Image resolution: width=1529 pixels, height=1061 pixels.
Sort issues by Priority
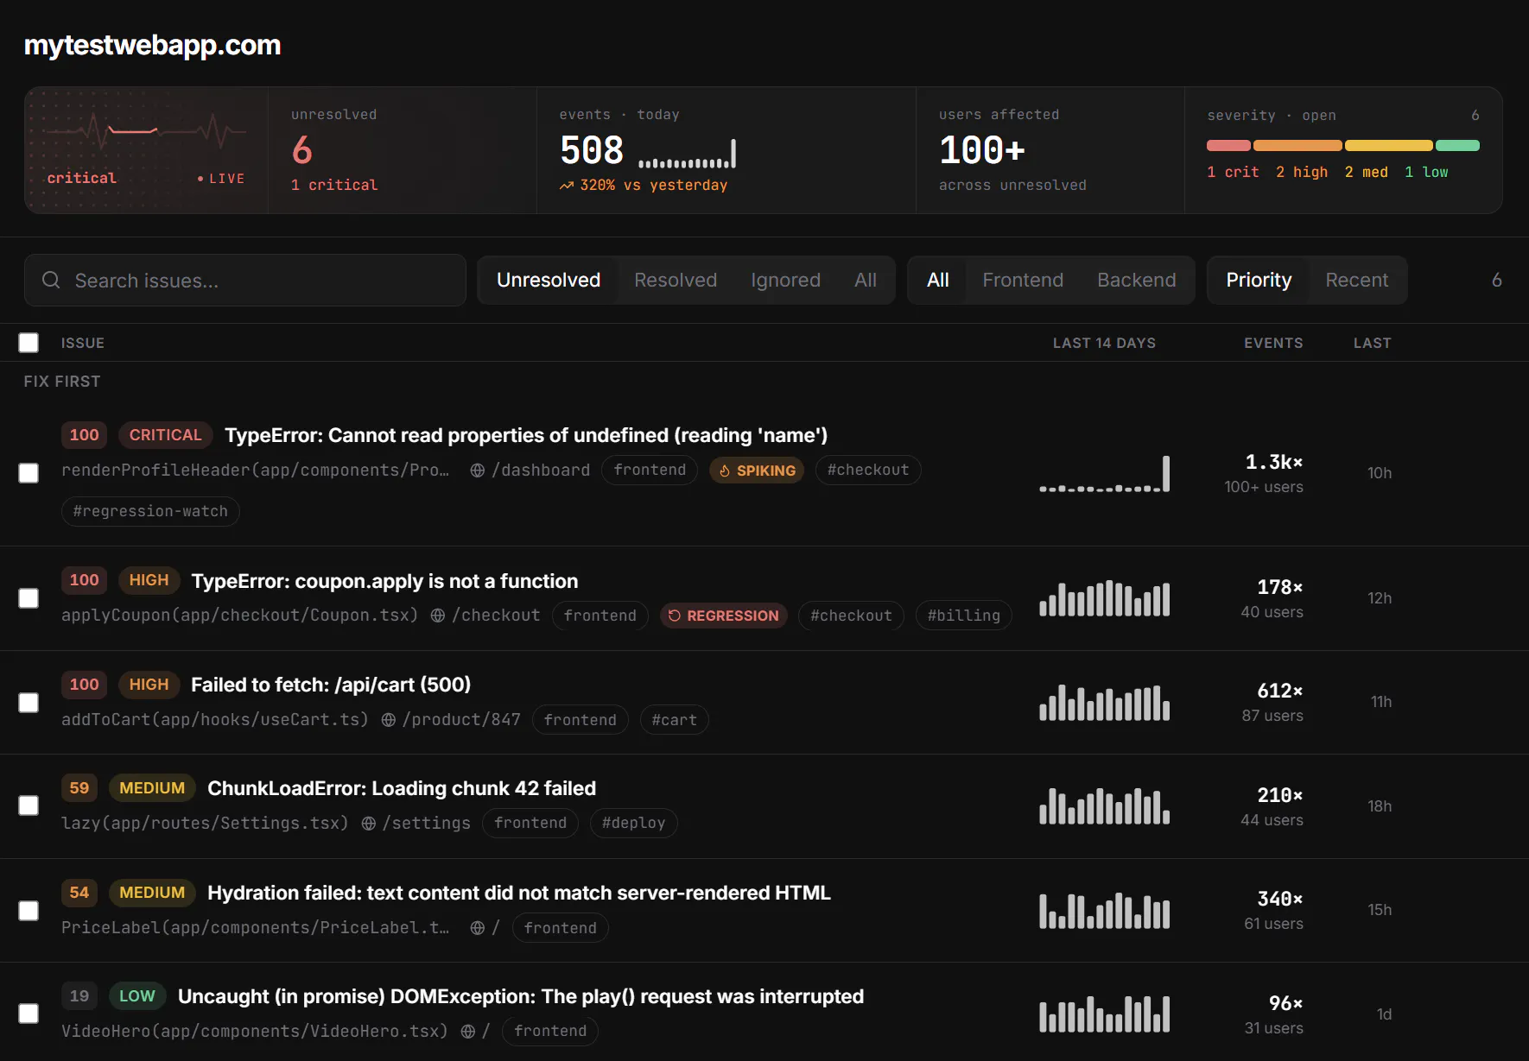[1259, 280]
